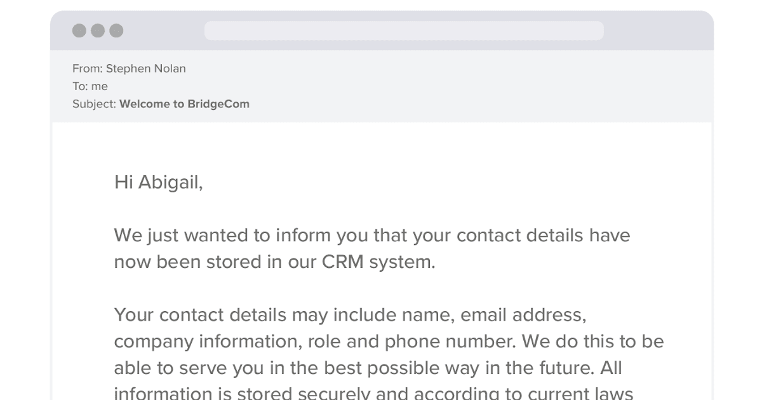This screenshot has height=400, width=762.
Task: Click the subject "Welcome to BridgeCom"
Action: [184, 104]
